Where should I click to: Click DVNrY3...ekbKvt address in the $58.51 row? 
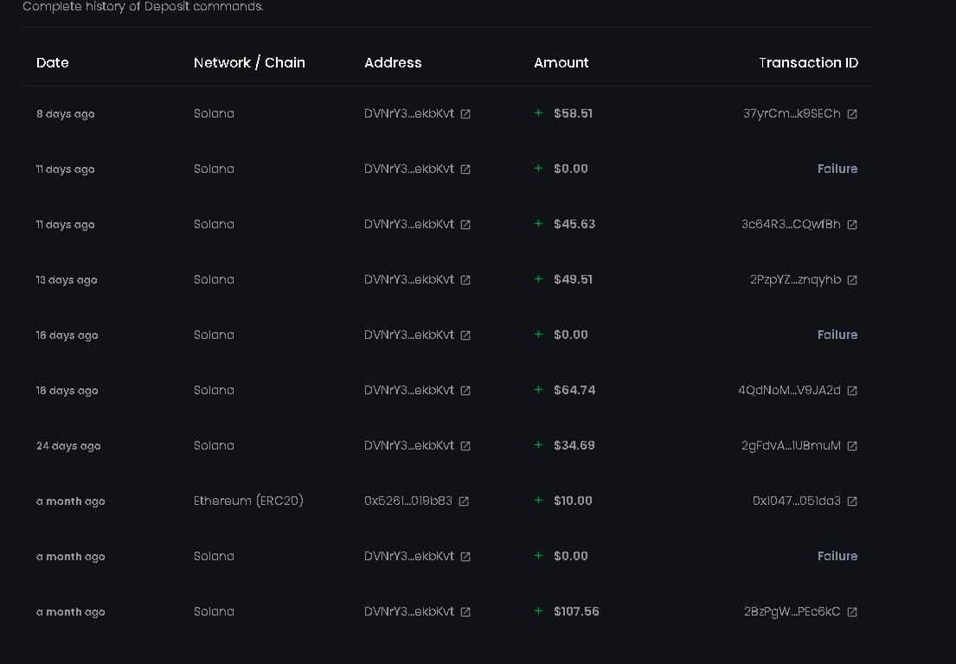pos(409,114)
